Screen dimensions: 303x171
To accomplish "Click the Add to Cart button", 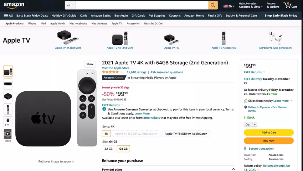I will (268, 133).
